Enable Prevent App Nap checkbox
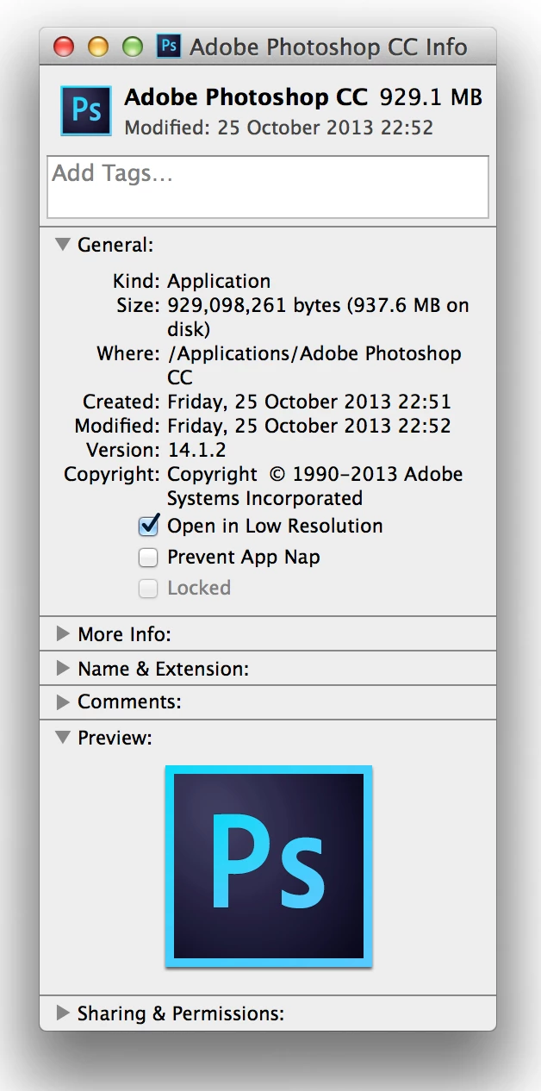This screenshot has height=1091, width=541. 149,558
